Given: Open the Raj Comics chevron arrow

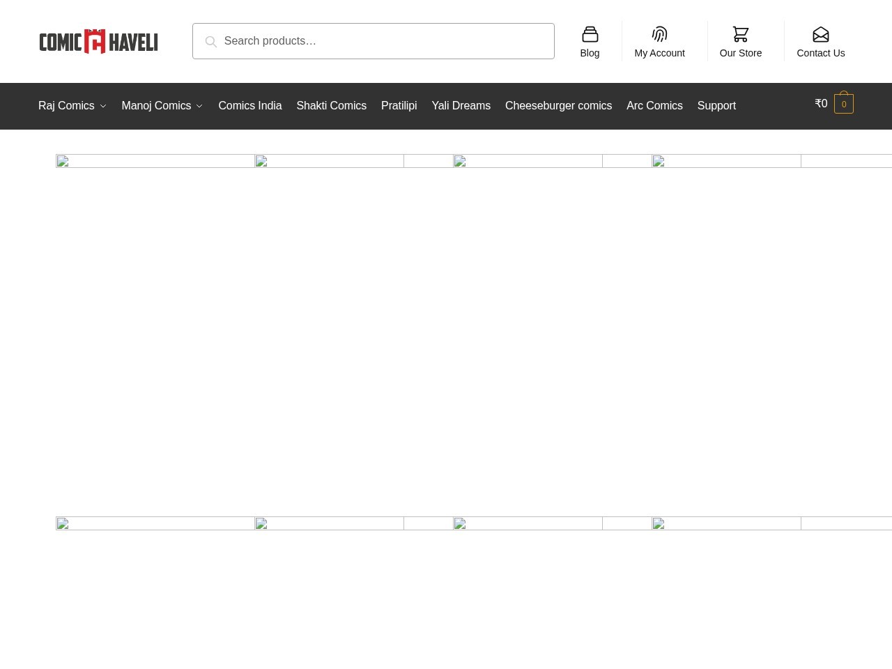Looking at the screenshot, I should [x=103, y=106].
